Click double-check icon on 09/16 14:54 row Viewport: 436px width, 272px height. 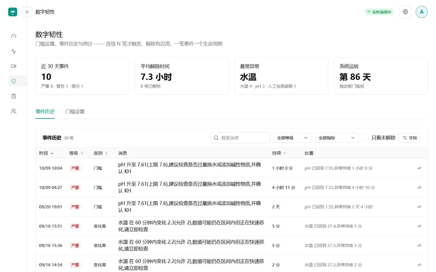419,265
